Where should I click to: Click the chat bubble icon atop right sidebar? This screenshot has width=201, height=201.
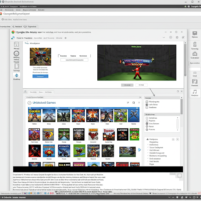(195, 33)
